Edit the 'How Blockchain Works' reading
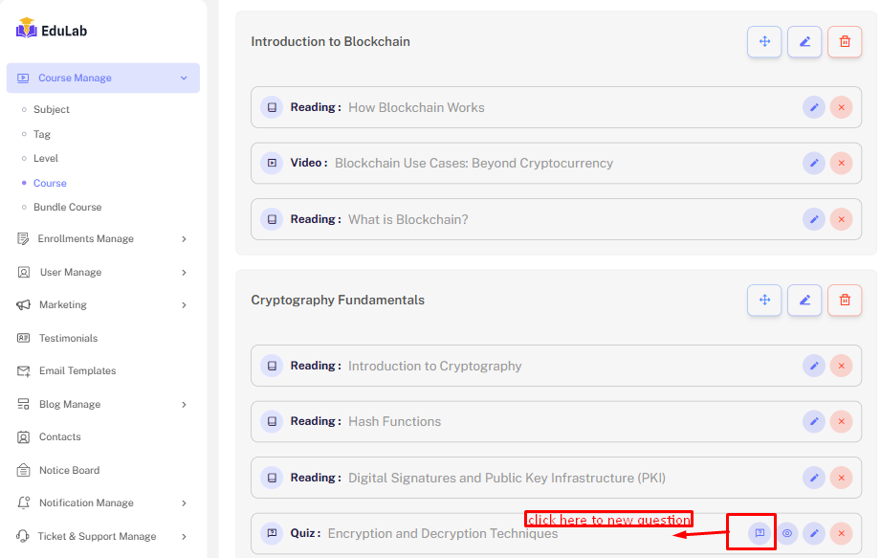881x558 pixels. tap(814, 107)
